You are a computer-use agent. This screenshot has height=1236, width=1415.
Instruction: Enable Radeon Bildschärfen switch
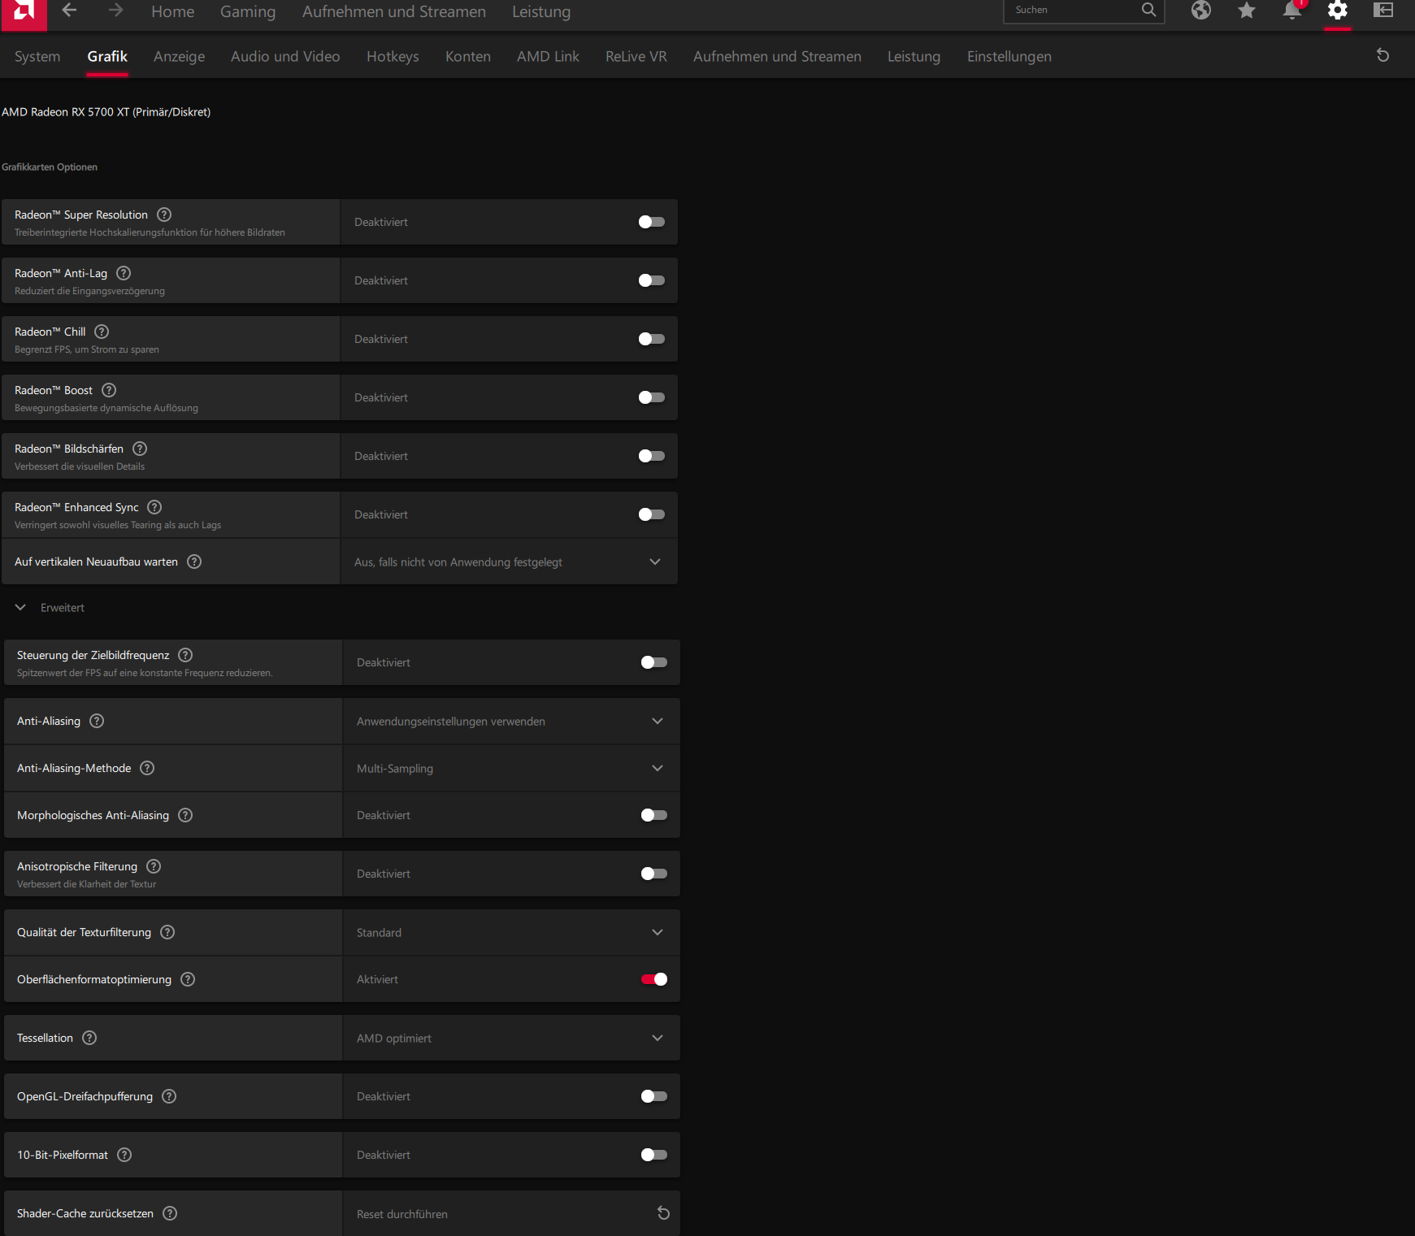tap(652, 456)
